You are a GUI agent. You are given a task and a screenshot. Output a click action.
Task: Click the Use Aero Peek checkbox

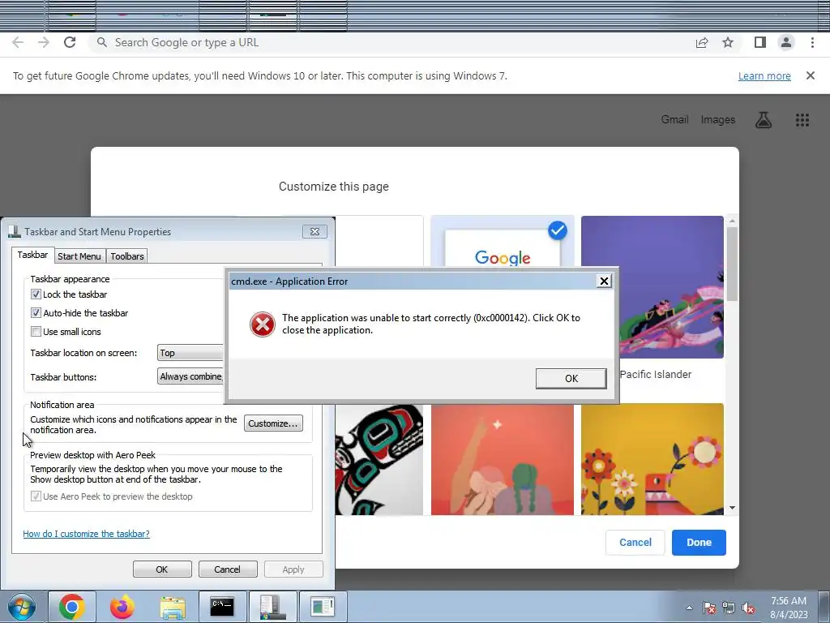pyautogui.click(x=36, y=496)
